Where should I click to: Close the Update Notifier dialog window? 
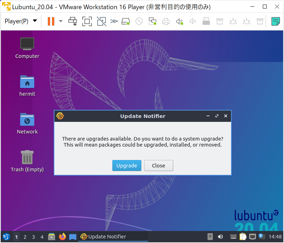tap(226, 116)
